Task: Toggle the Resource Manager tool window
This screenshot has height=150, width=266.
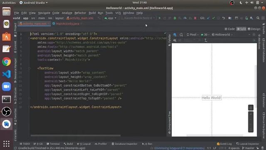Action: [x=15, y=70]
